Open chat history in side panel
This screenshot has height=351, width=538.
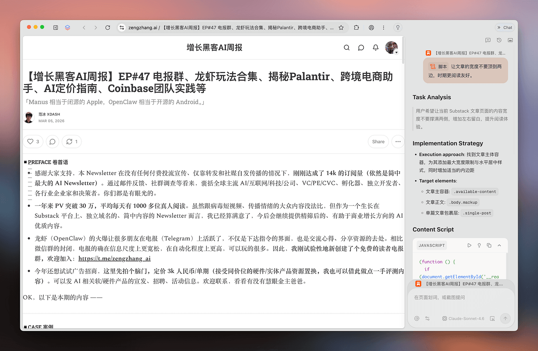pyautogui.click(x=499, y=40)
